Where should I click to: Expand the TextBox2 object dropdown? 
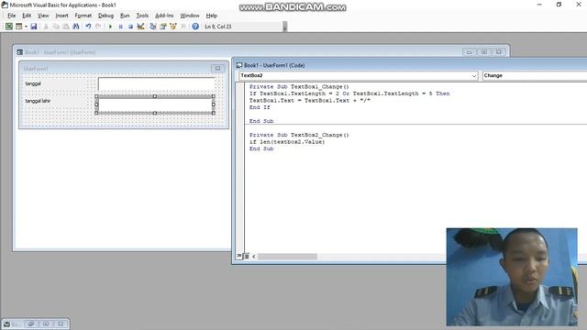coord(474,75)
